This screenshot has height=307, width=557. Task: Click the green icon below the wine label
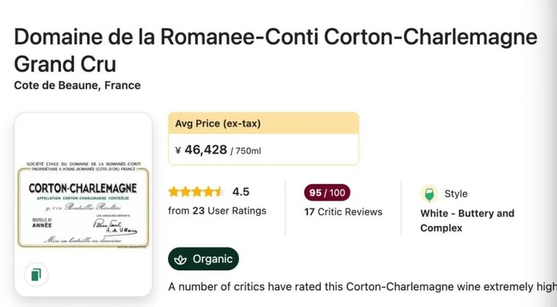click(36, 275)
